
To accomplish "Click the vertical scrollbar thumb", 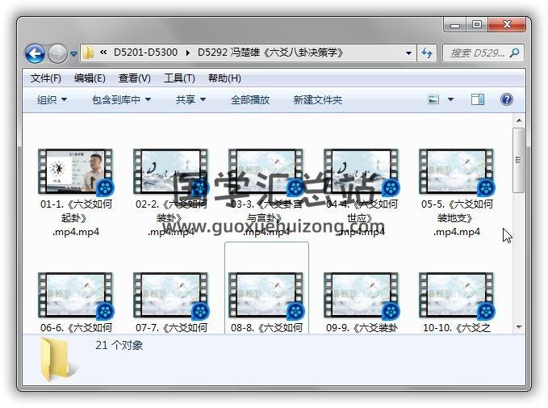I will 519,162.
